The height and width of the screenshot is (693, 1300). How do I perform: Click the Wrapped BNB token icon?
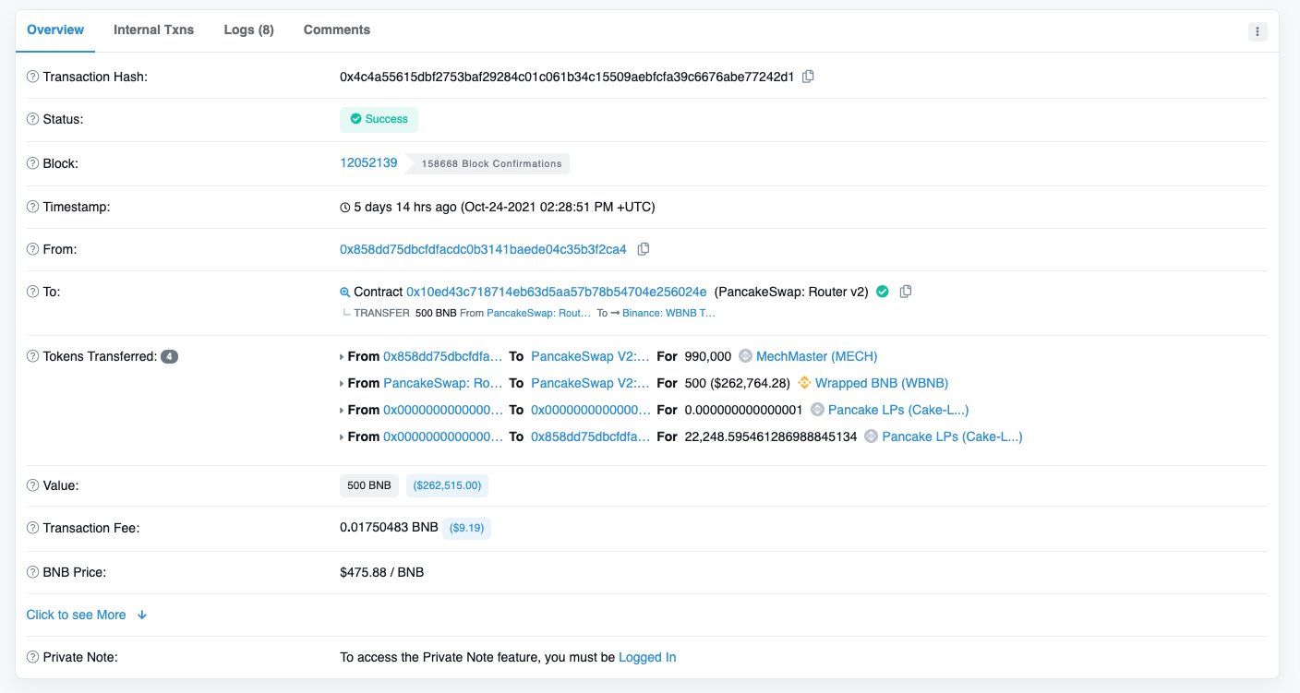click(x=804, y=383)
